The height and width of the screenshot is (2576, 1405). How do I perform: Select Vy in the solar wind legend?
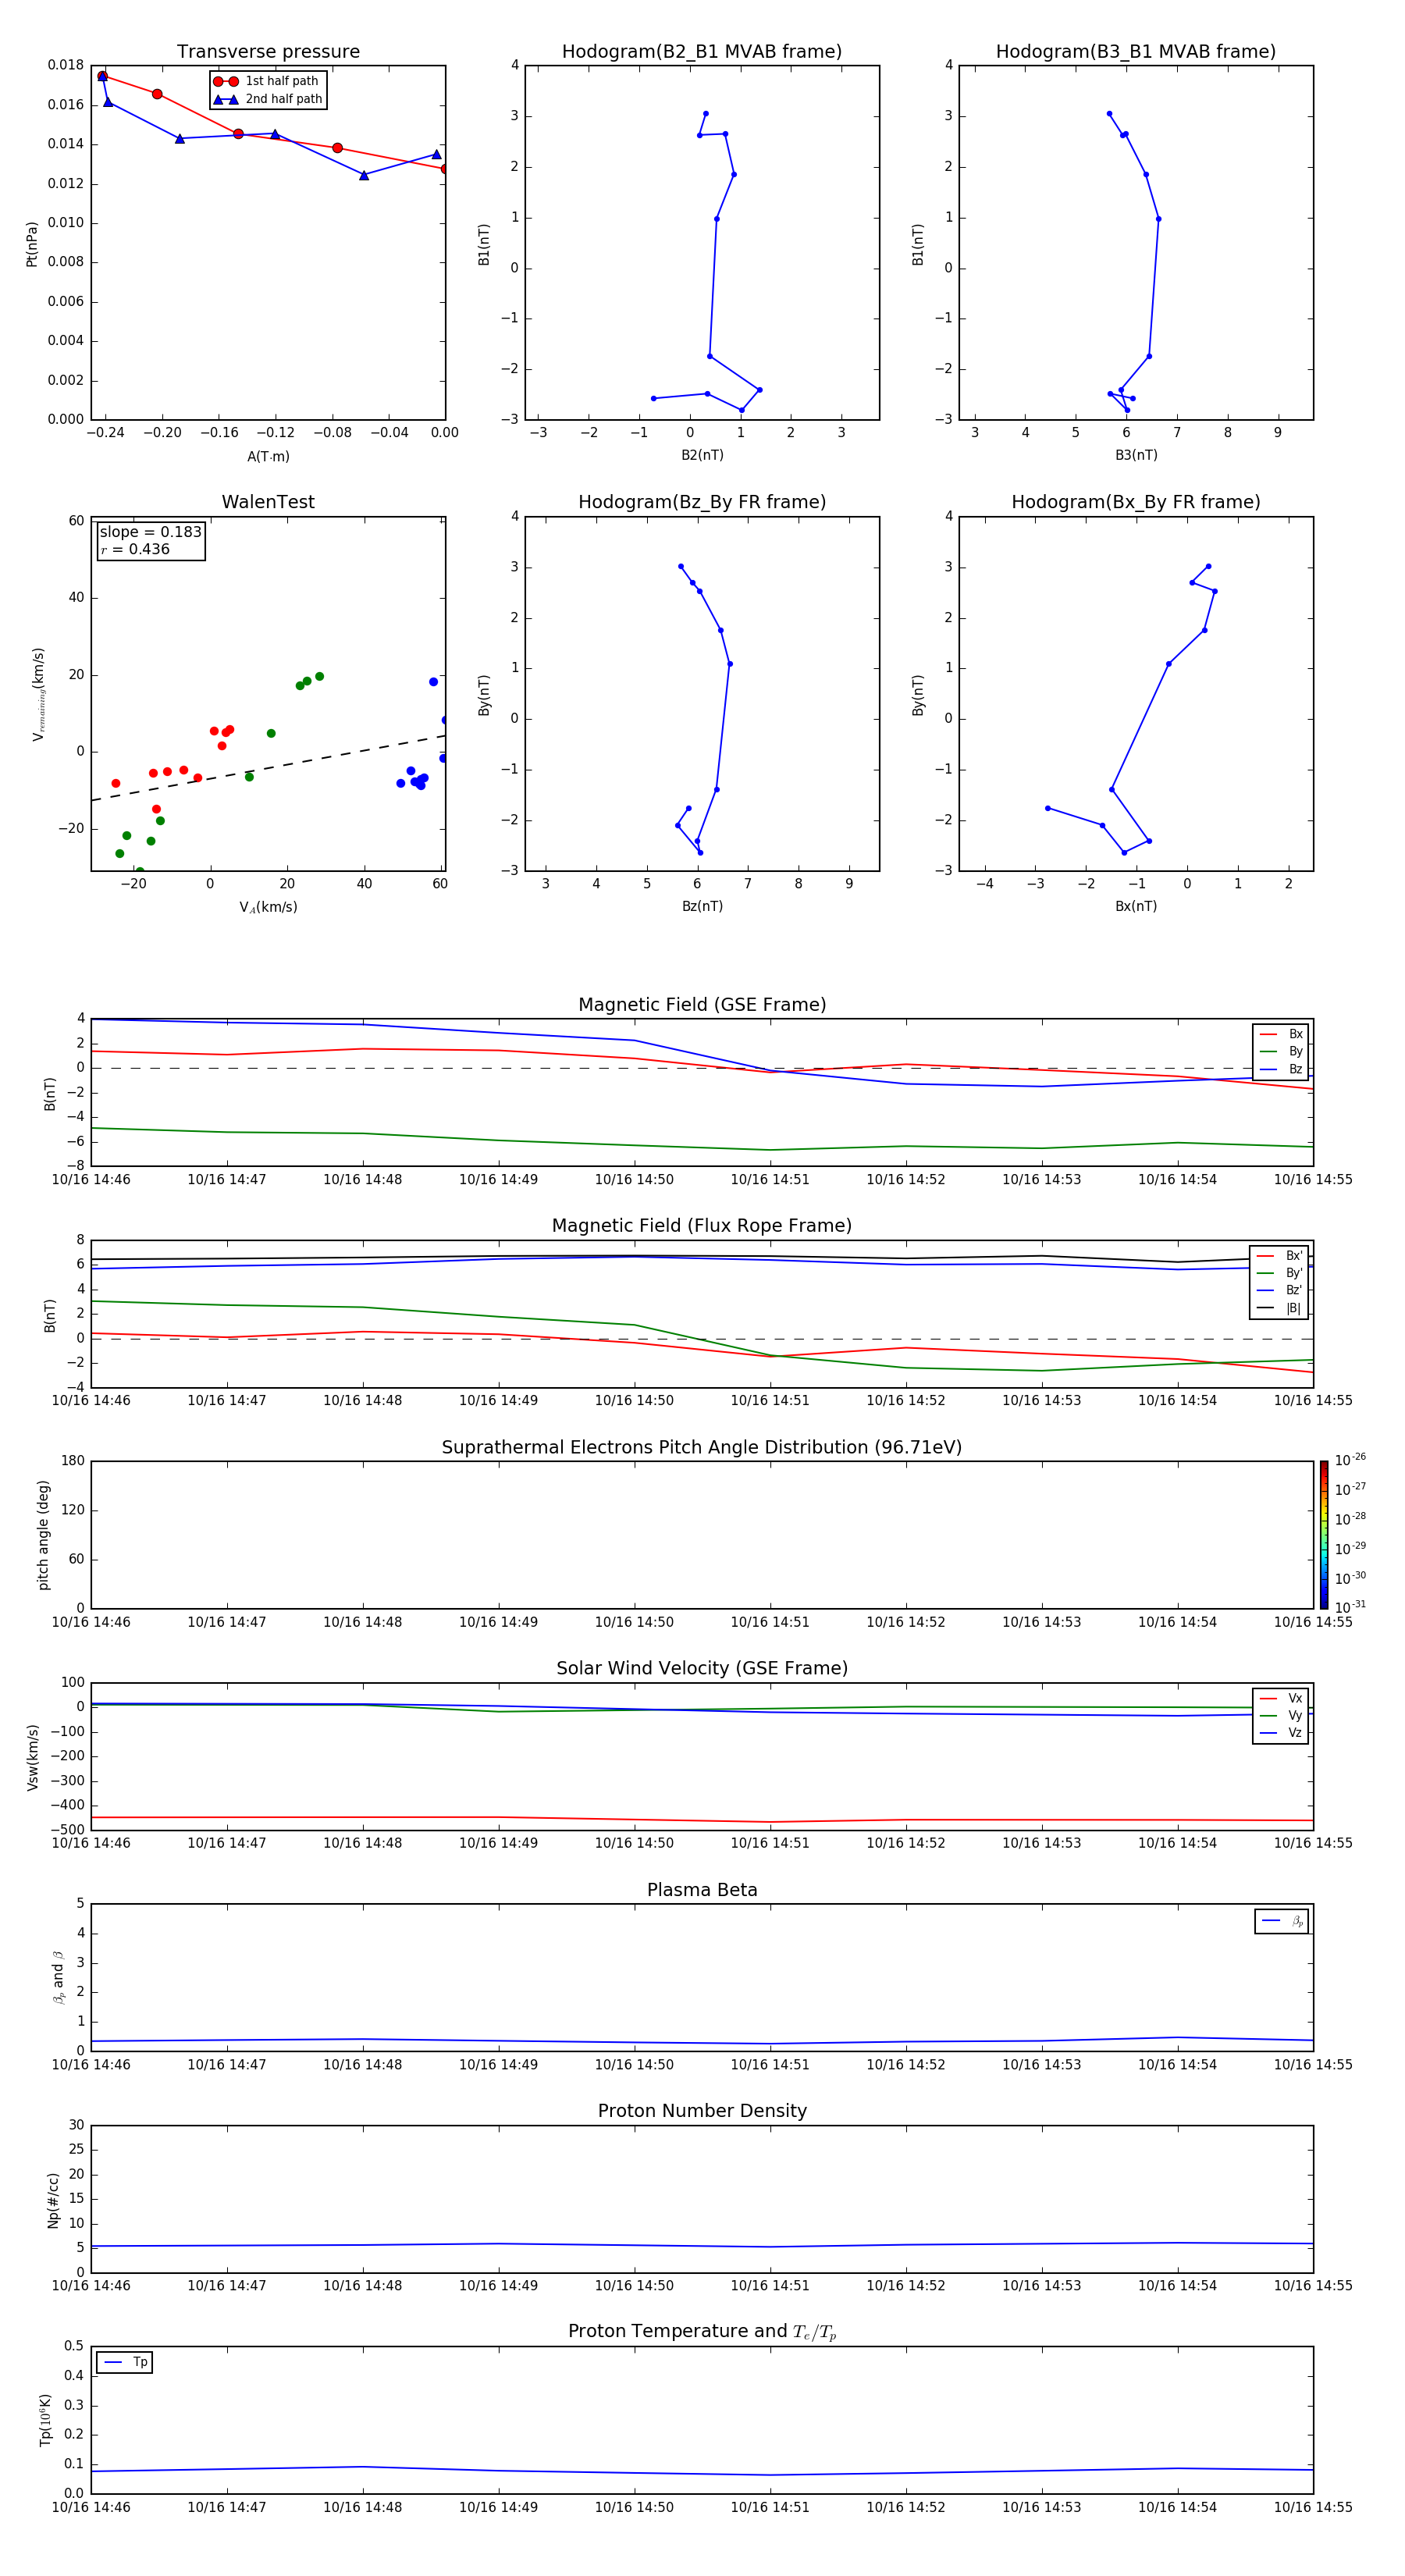coord(1281,1715)
